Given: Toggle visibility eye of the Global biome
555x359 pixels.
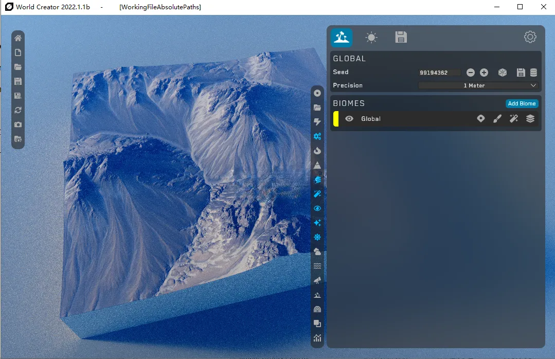Looking at the screenshot, I should 349,119.
